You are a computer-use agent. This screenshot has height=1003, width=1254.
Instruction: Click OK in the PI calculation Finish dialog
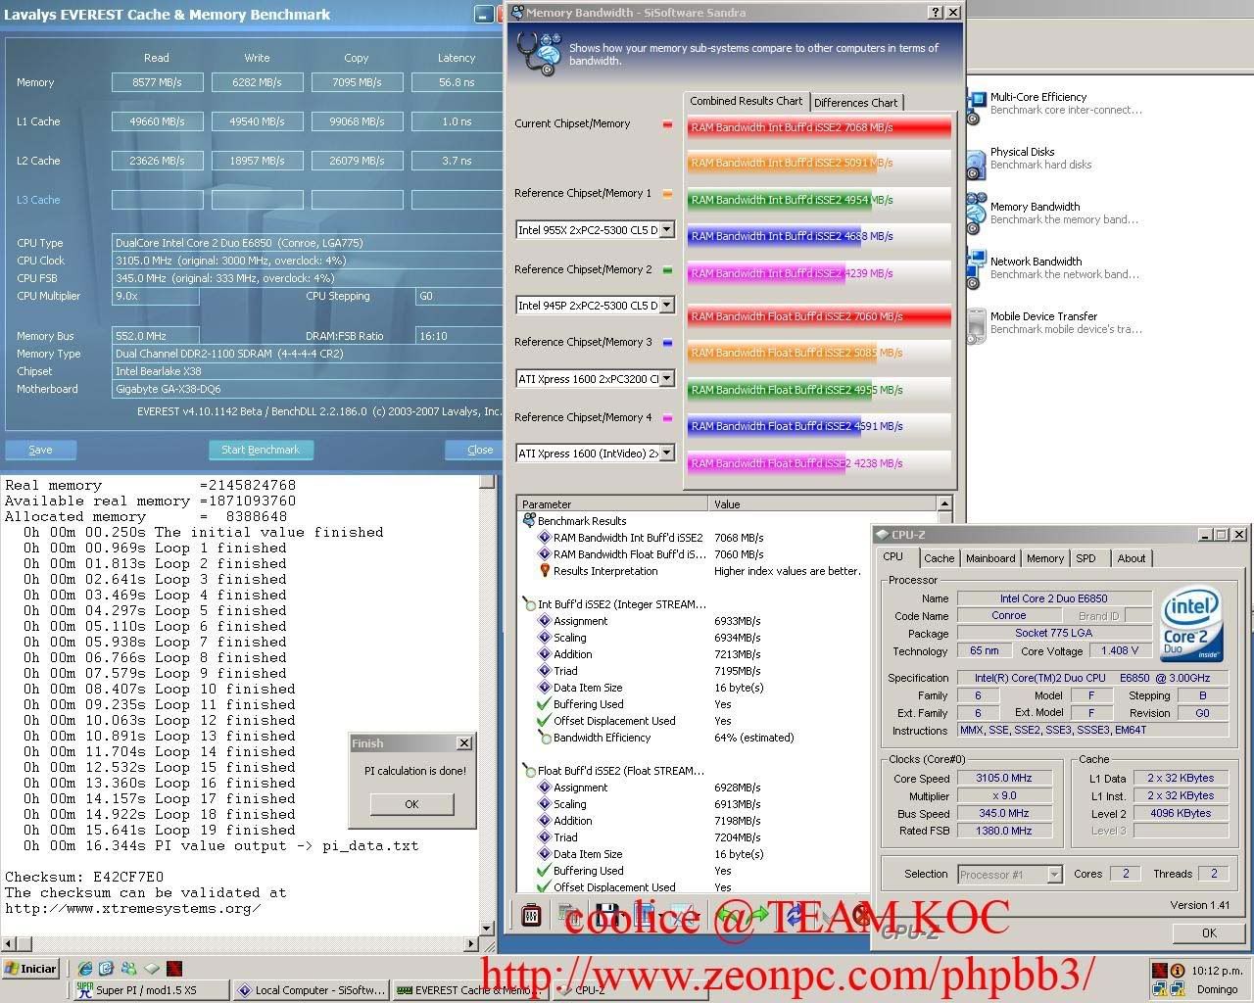tap(411, 804)
